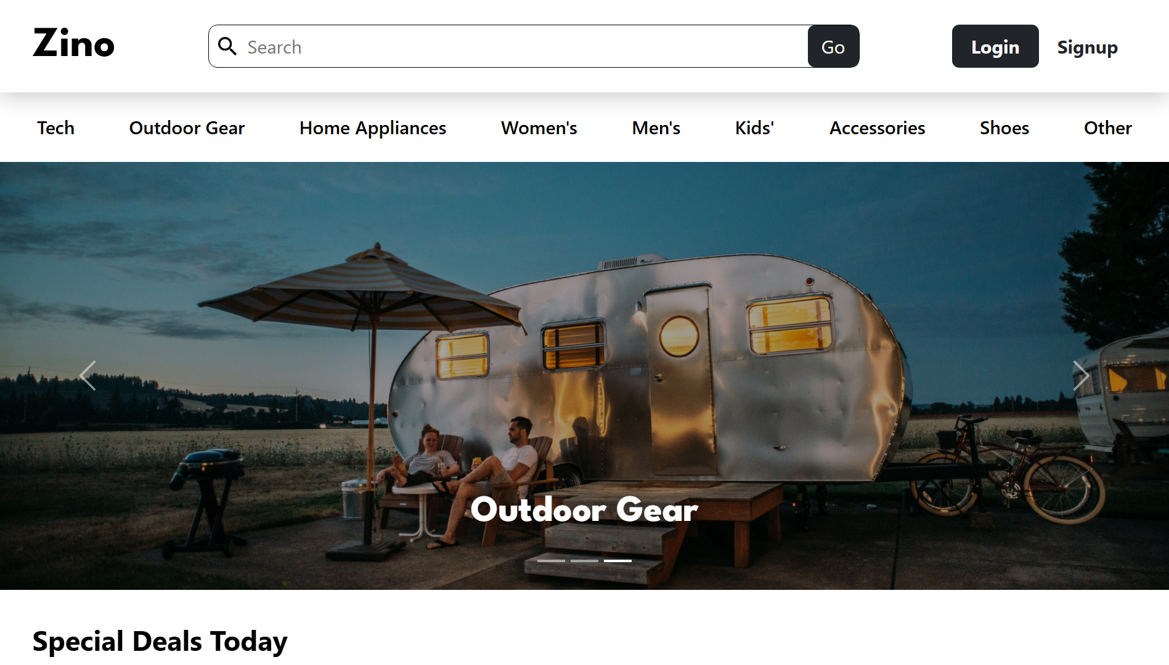Open the Other category
The width and height of the screenshot is (1169, 665).
point(1108,127)
